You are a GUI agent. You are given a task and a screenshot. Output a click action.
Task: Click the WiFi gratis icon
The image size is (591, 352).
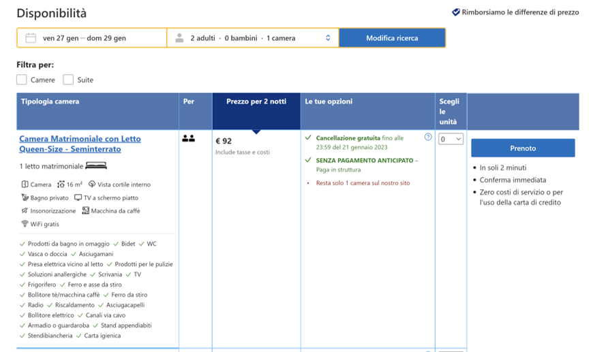(x=25, y=224)
